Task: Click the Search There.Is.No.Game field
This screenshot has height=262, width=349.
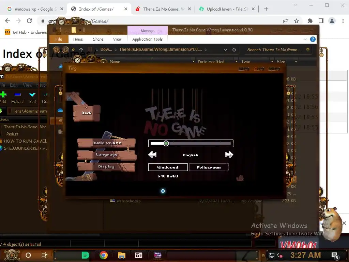Action: pyautogui.click(x=274, y=50)
